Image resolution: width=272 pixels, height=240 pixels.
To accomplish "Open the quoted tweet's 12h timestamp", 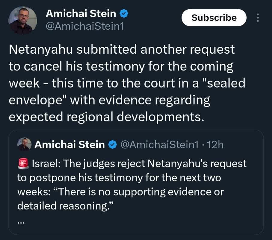I will (215, 145).
